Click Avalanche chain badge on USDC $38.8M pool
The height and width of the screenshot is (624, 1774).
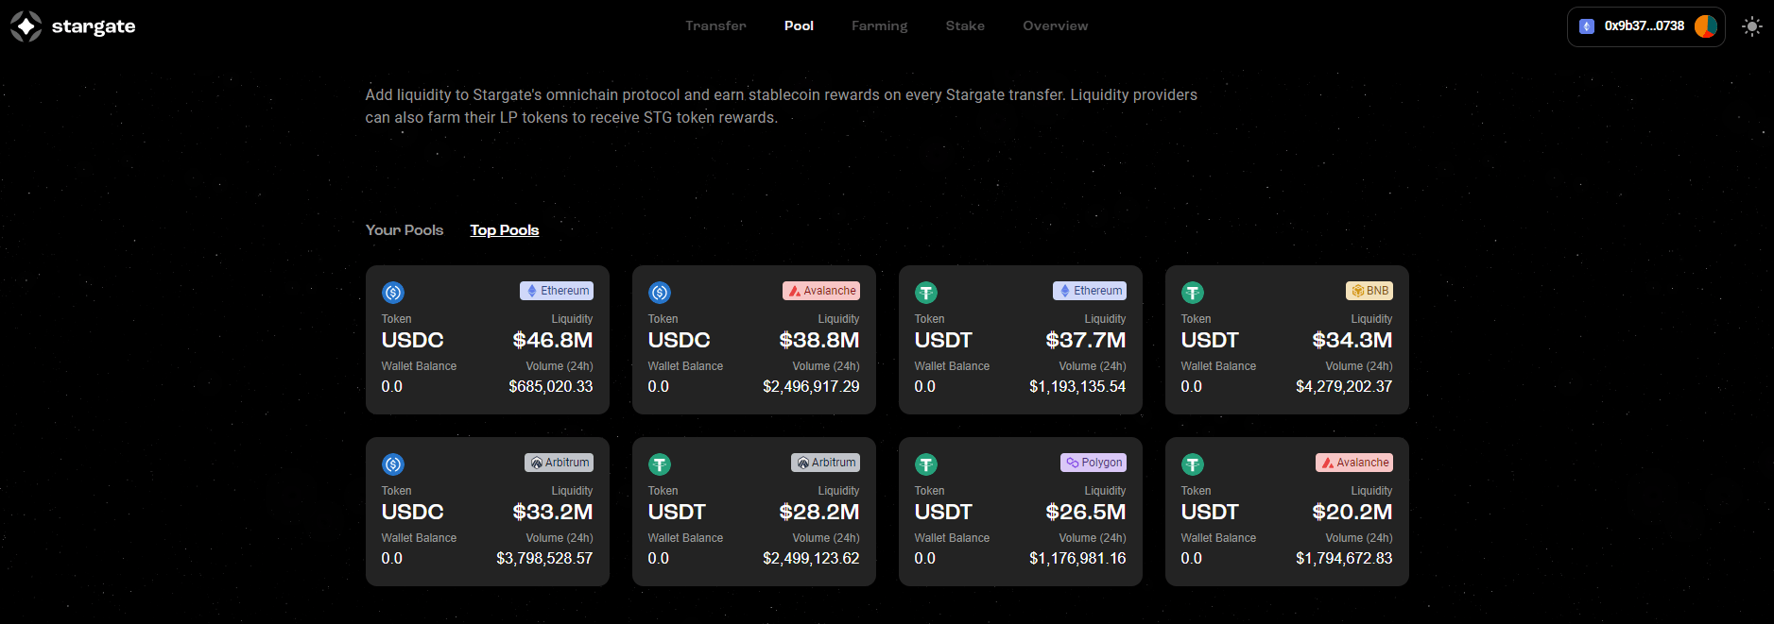click(821, 291)
